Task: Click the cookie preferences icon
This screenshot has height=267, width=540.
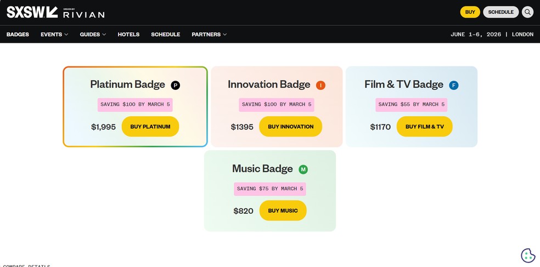Action: click(x=528, y=255)
